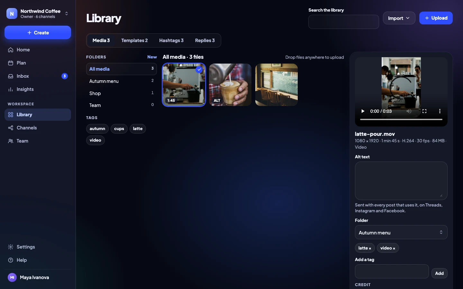Screen dimensions: 463x289
Task: Open the Plan calendar page
Action: click(38, 63)
